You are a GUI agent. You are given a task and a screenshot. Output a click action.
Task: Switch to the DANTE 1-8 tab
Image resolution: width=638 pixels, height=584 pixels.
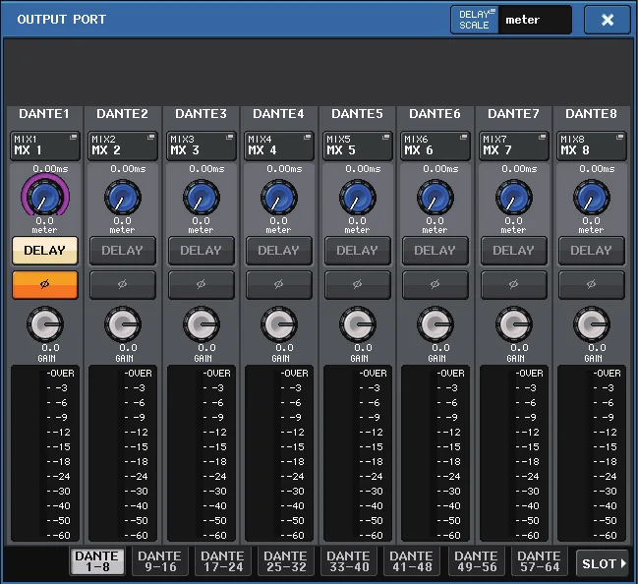[x=97, y=561]
